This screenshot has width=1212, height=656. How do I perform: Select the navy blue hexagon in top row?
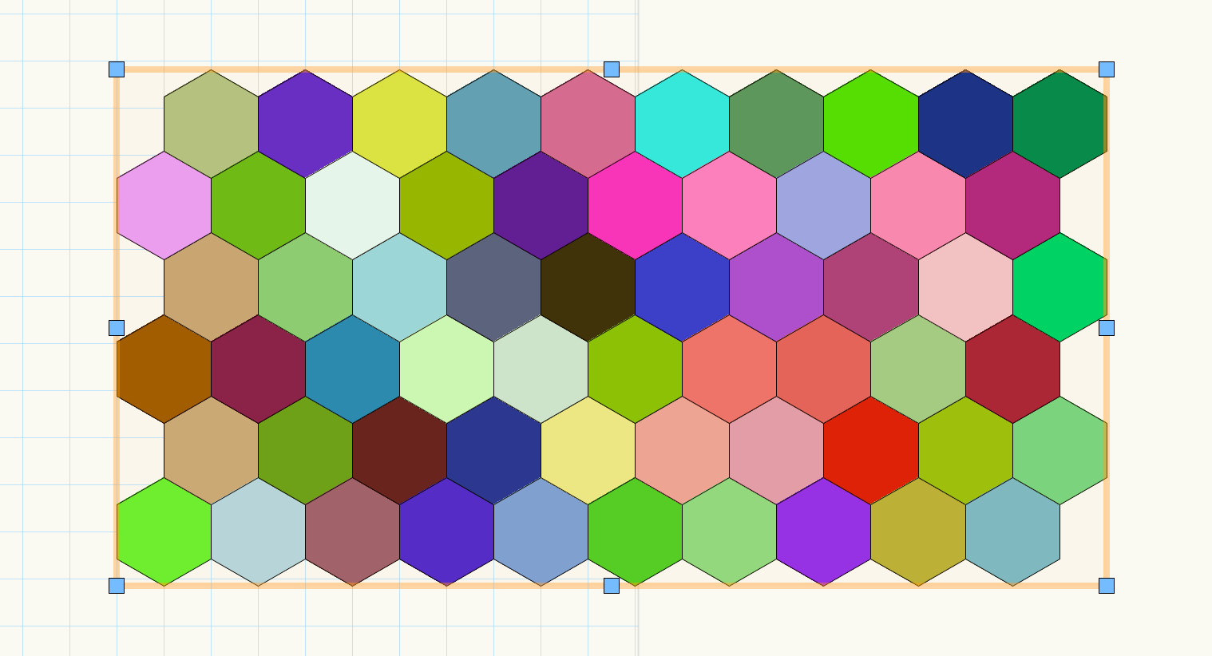point(965,124)
